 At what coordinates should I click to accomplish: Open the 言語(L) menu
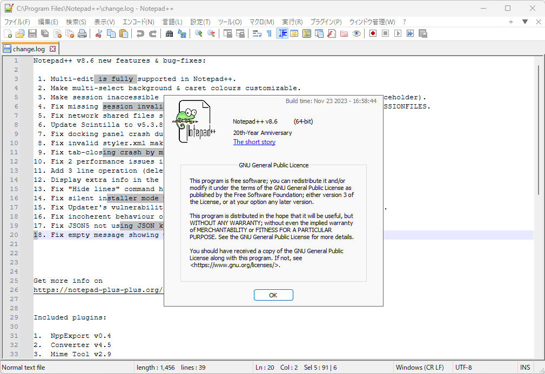click(x=172, y=22)
